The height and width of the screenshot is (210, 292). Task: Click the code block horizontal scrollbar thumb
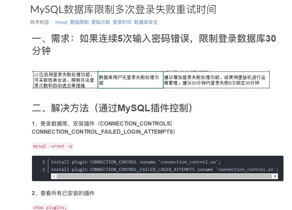click(x=165, y=176)
